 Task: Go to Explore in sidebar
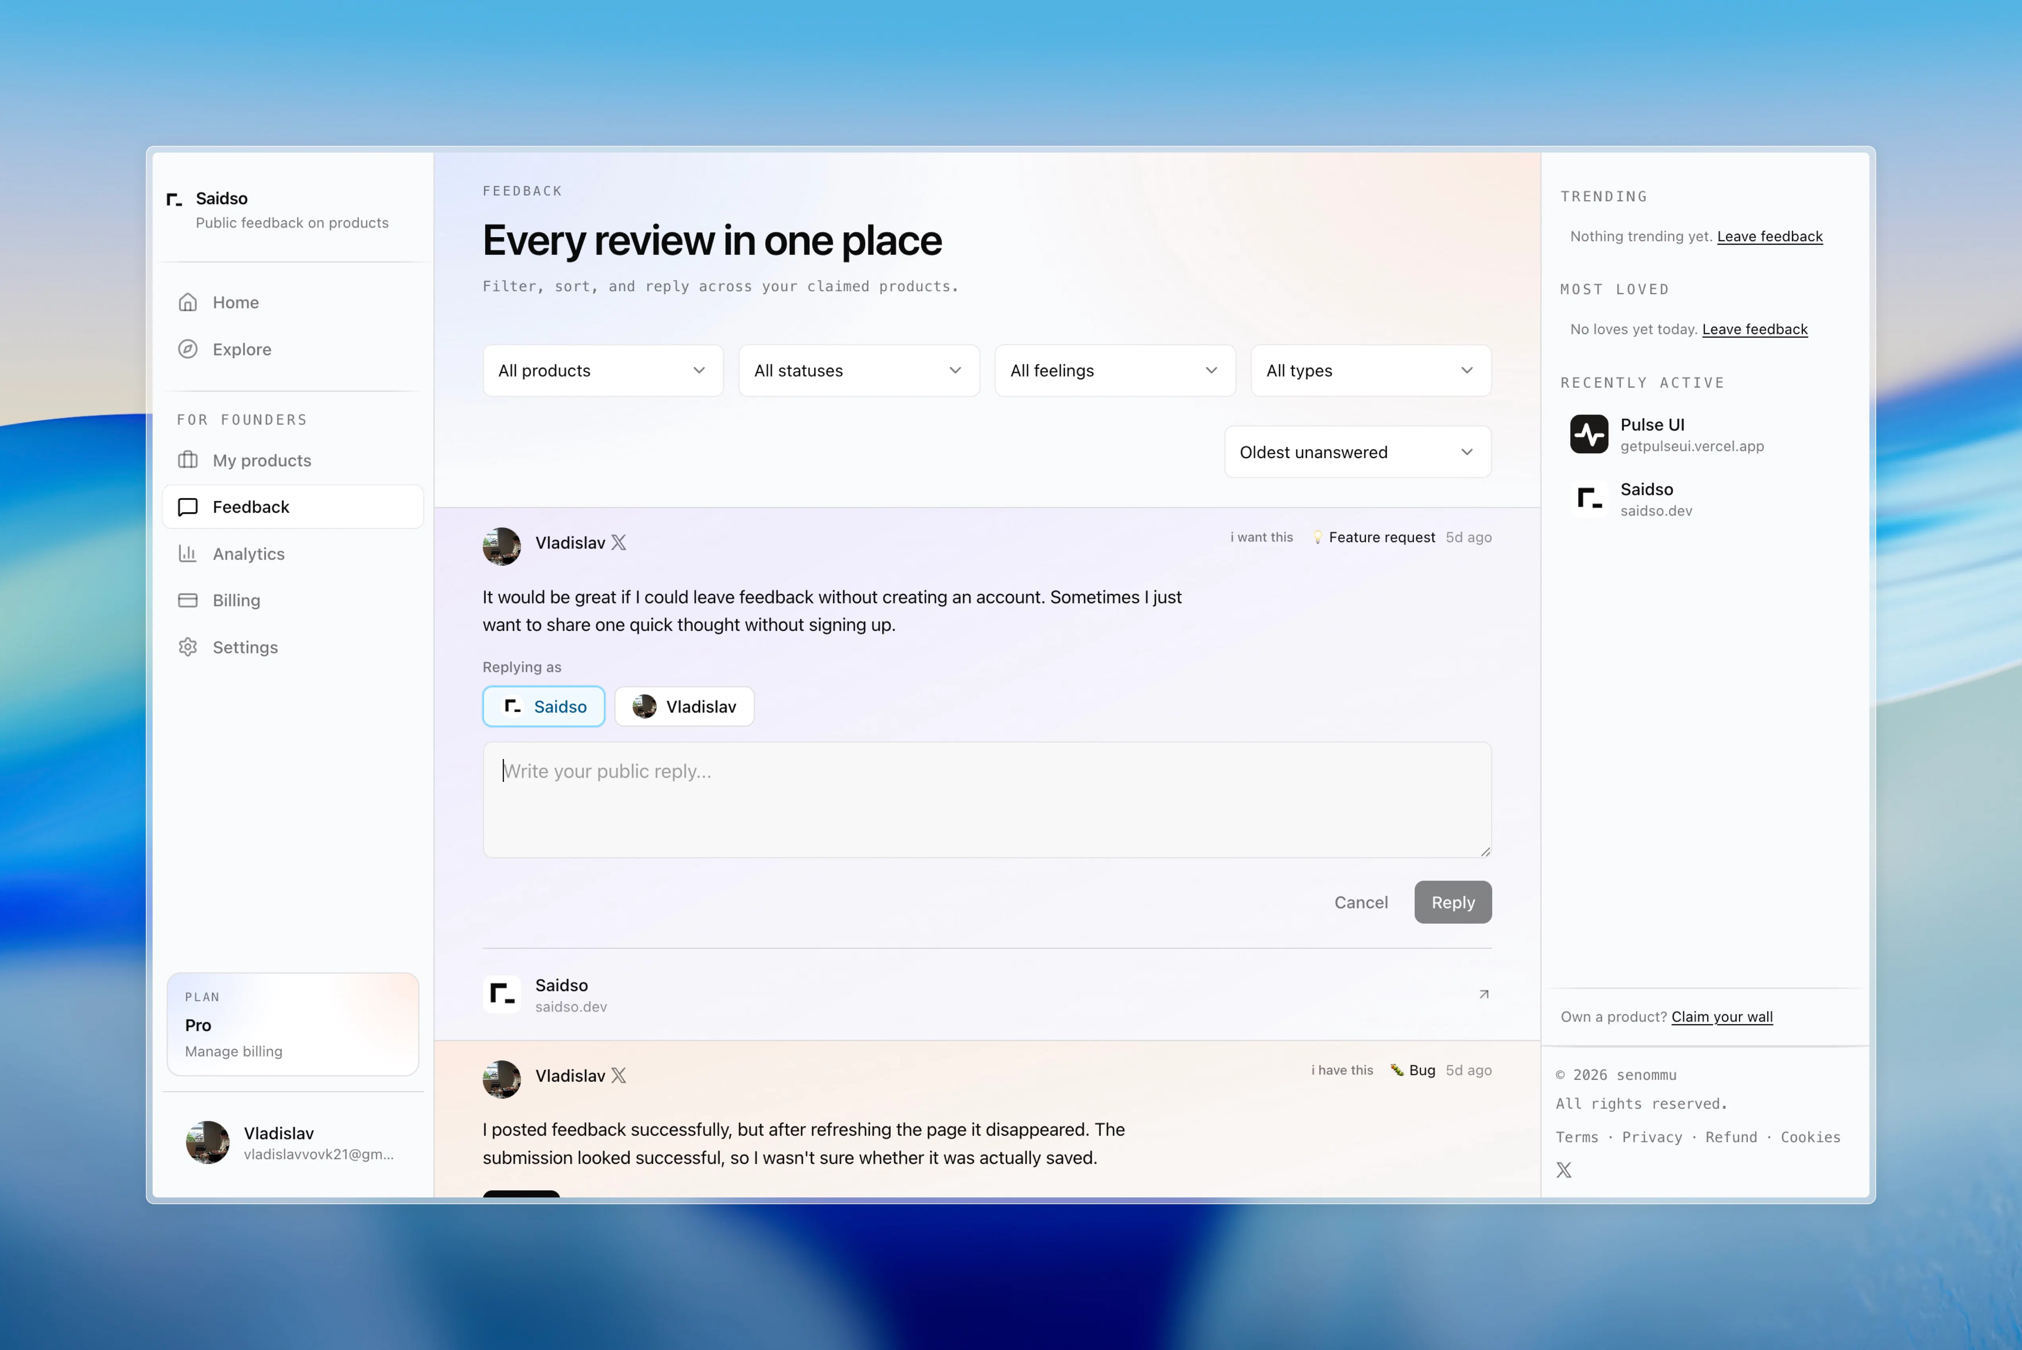click(x=293, y=349)
